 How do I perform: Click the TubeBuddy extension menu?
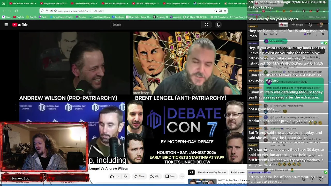(x=283, y=25)
